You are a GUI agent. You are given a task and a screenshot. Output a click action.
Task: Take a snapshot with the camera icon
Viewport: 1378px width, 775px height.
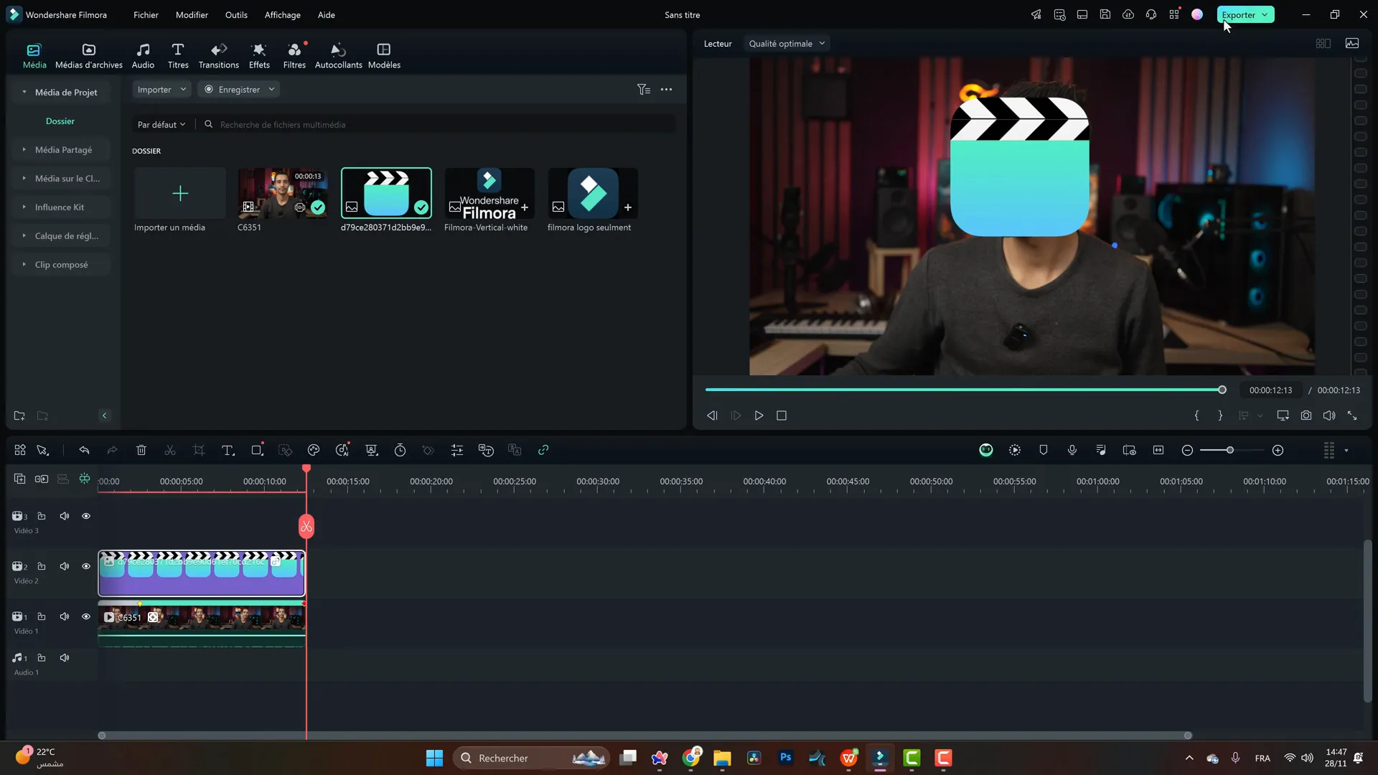[1306, 415]
